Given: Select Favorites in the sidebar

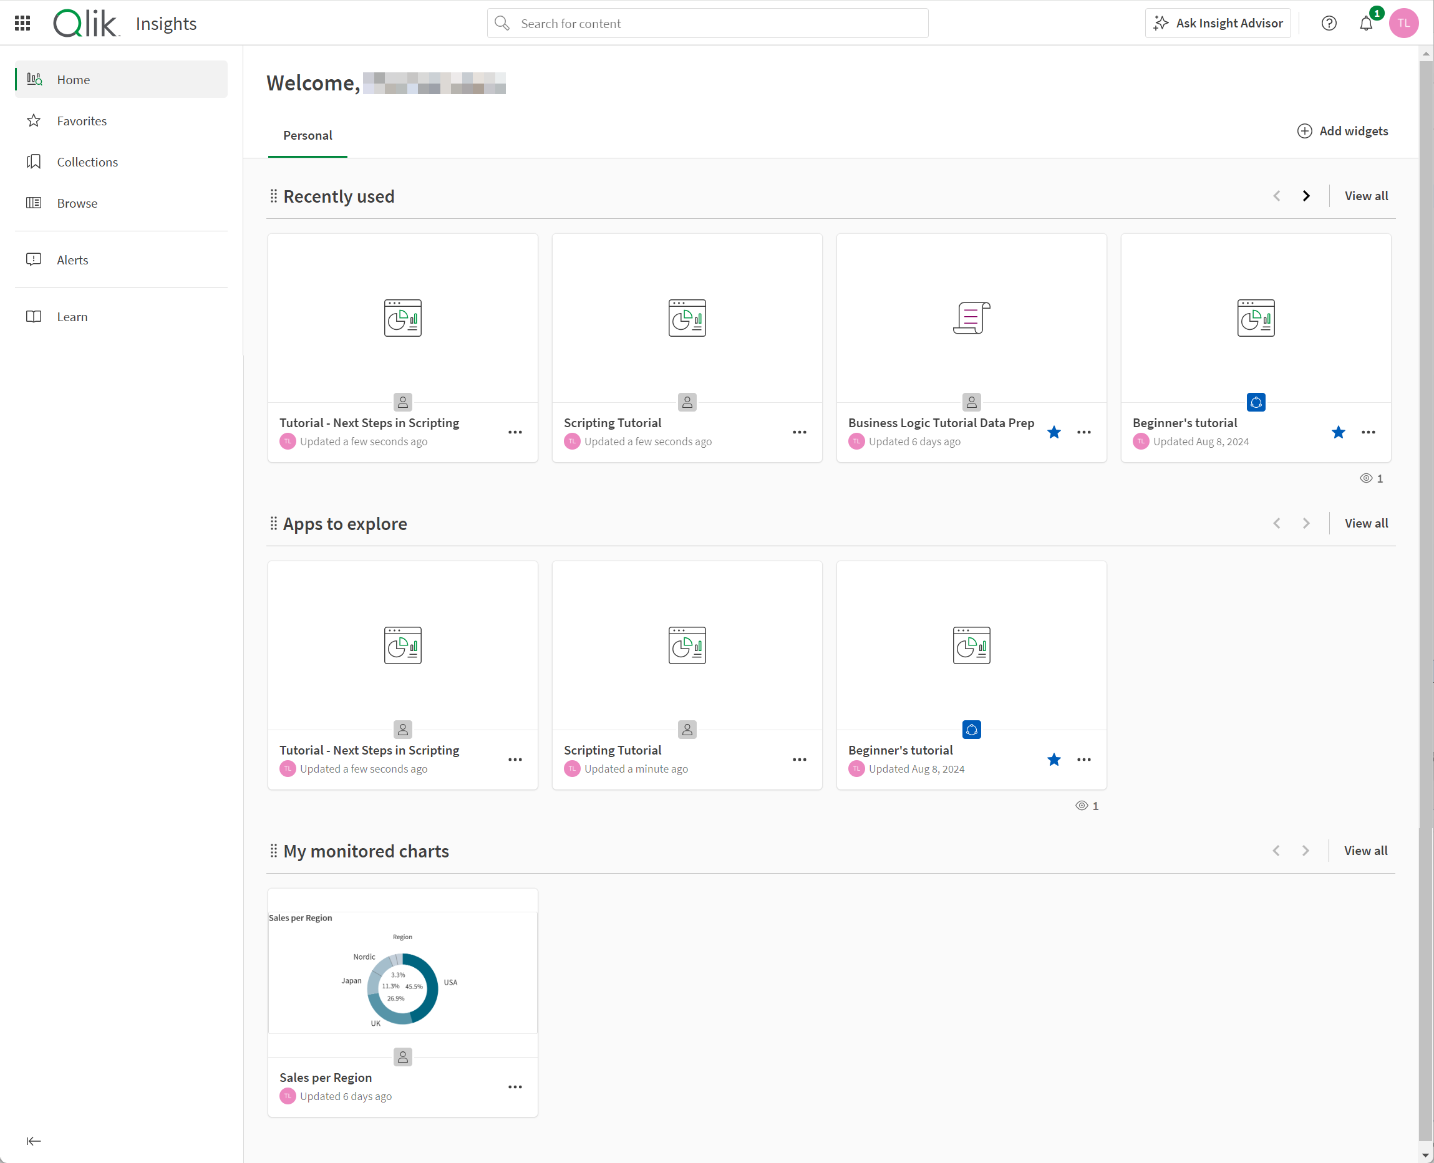Looking at the screenshot, I should click(x=81, y=120).
